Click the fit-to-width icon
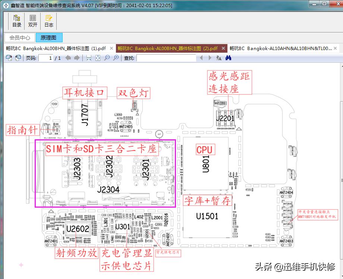 click(88, 58)
